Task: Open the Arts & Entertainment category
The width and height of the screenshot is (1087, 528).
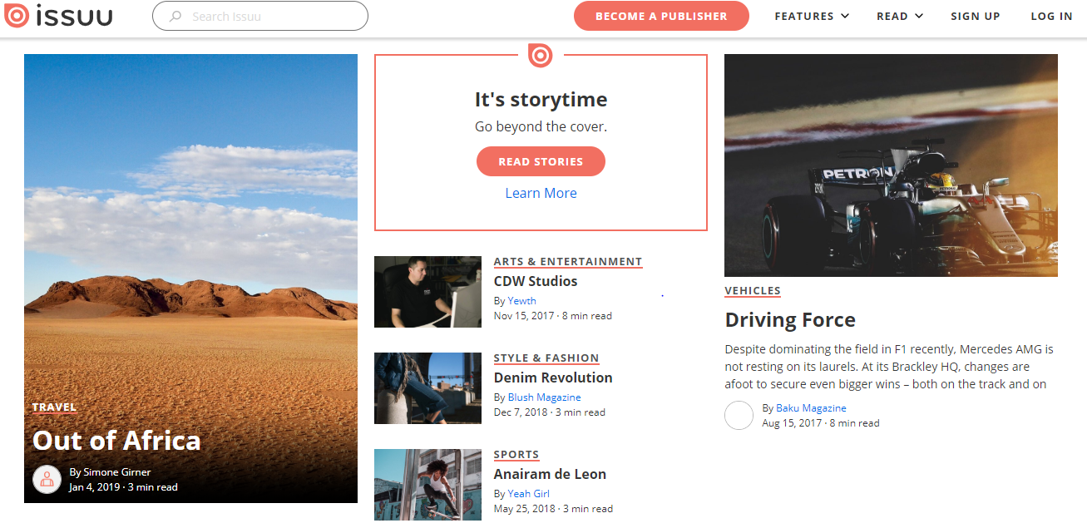Action: (568, 262)
